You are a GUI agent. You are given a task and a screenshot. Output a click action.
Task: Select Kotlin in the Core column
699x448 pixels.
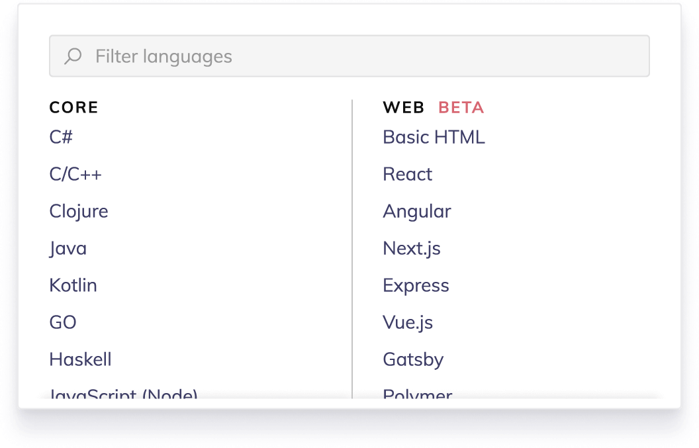(73, 286)
